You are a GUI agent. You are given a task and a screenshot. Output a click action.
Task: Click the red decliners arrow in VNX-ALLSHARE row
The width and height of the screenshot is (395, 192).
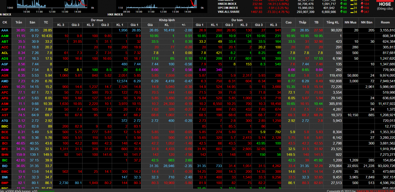tap(362, 12)
